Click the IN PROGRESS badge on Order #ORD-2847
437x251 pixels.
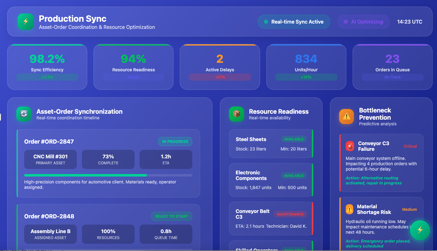click(175, 142)
